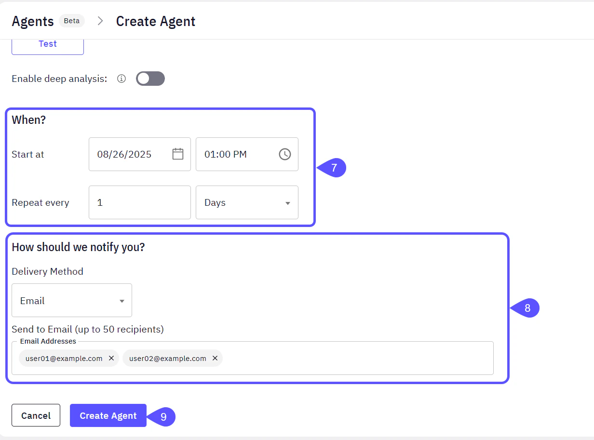Enable the deep analysis toggle

pos(150,78)
